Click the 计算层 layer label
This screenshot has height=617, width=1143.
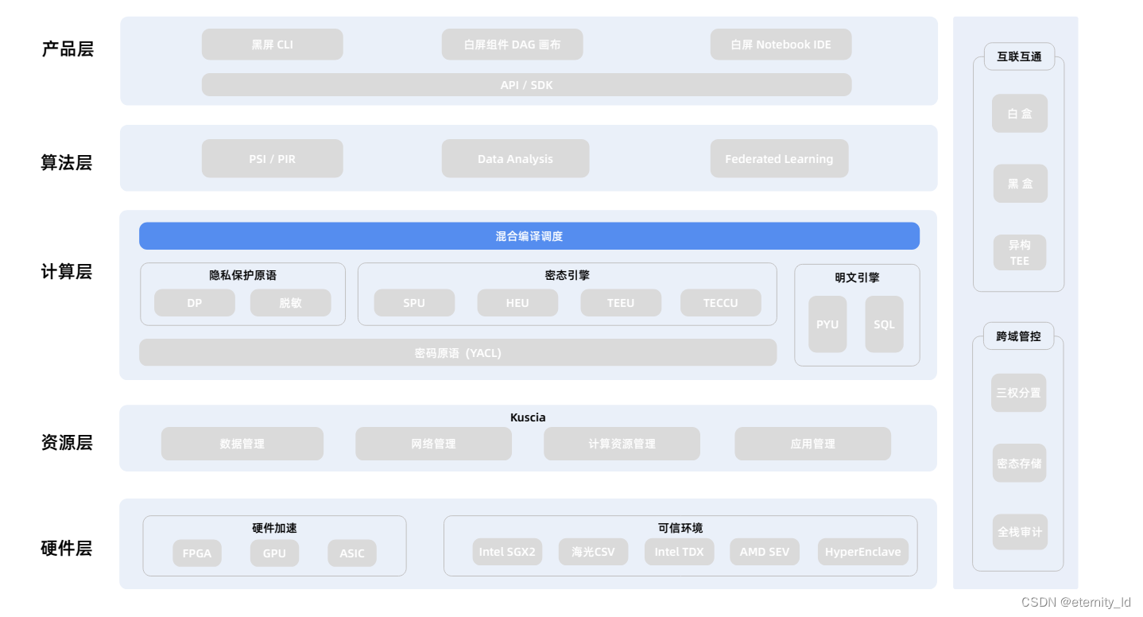click(x=67, y=272)
